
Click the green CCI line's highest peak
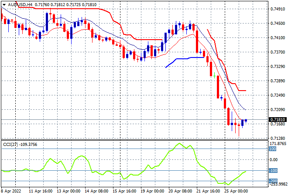179,144
